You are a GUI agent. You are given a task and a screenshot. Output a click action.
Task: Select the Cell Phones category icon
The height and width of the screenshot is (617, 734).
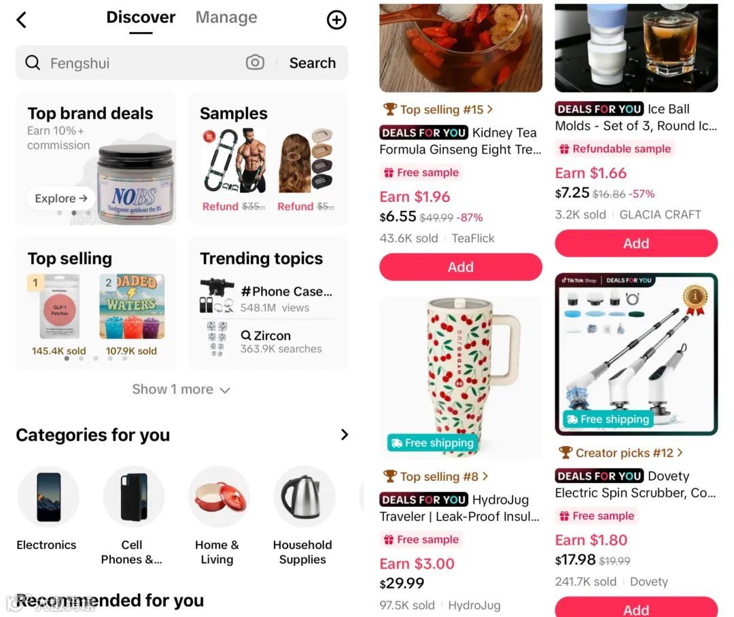click(134, 497)
